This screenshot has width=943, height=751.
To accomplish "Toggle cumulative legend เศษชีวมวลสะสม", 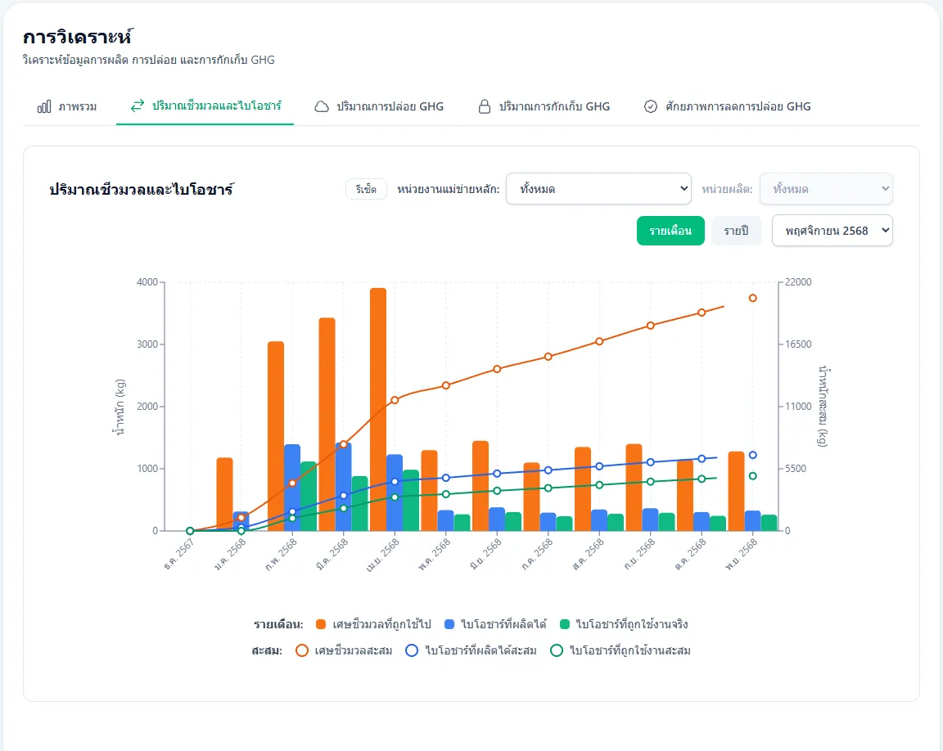I will [344, 650].
